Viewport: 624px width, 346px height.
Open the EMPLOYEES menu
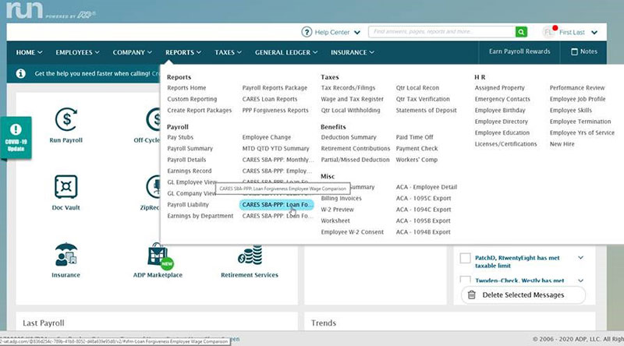(x=77, y=52)
